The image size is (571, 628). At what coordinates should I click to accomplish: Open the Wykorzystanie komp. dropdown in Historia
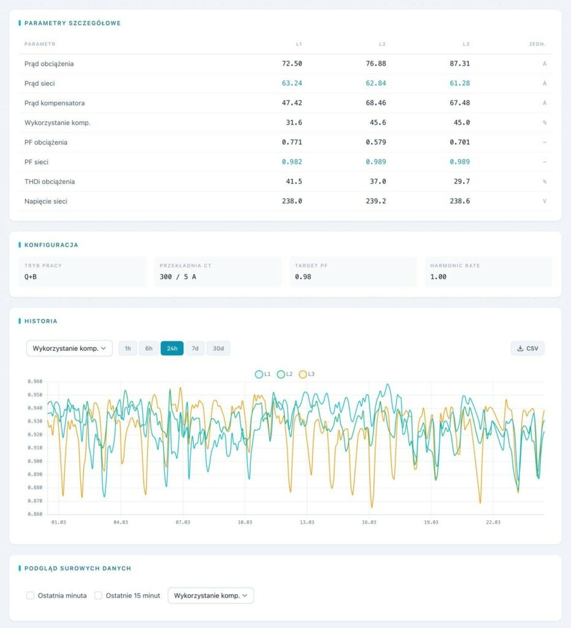[x=69, y=348]
